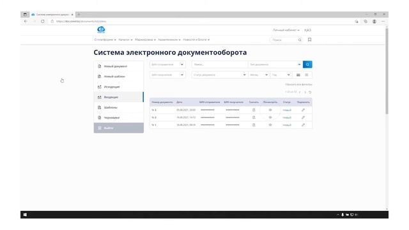The width and height of the screenshot is (409, 230).
Task: Open the Windows Start menu
Action: (x=25, y=215)
